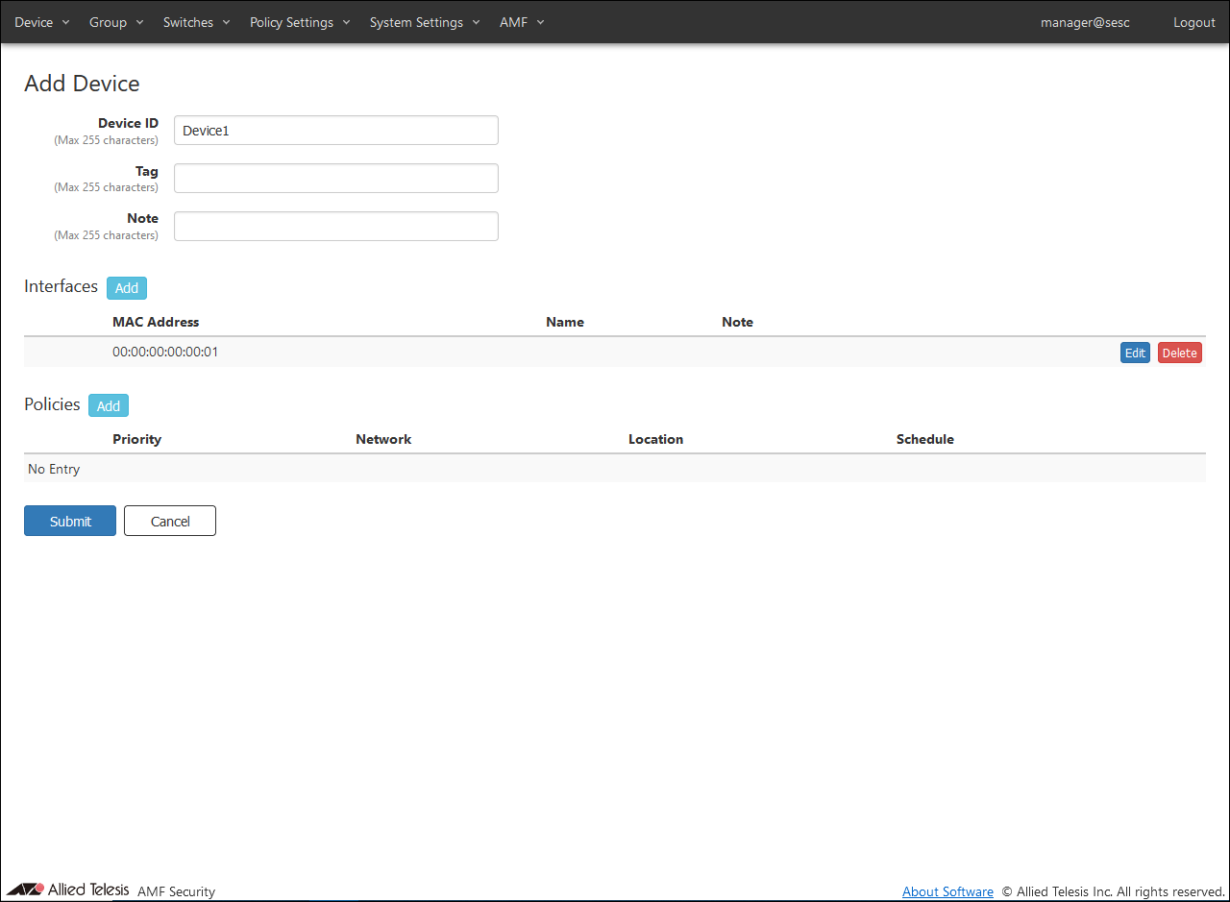Cancel adding the device

tap(170, 521)
